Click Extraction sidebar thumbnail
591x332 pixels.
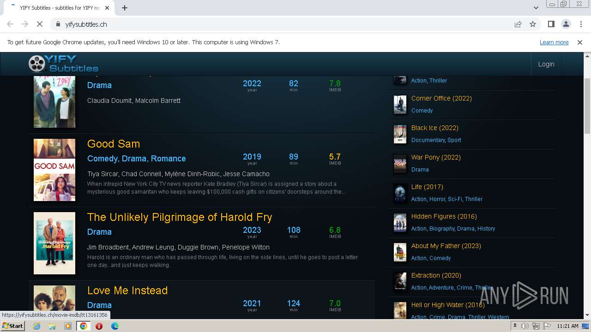400,282
